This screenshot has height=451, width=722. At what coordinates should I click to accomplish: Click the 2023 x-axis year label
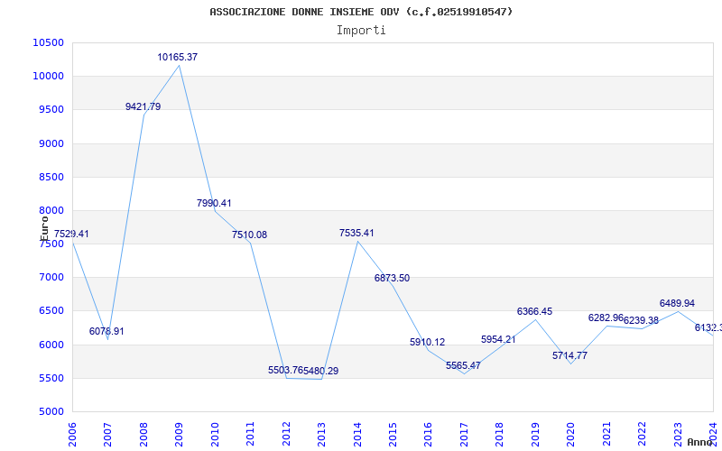click(x=678, y=434)
